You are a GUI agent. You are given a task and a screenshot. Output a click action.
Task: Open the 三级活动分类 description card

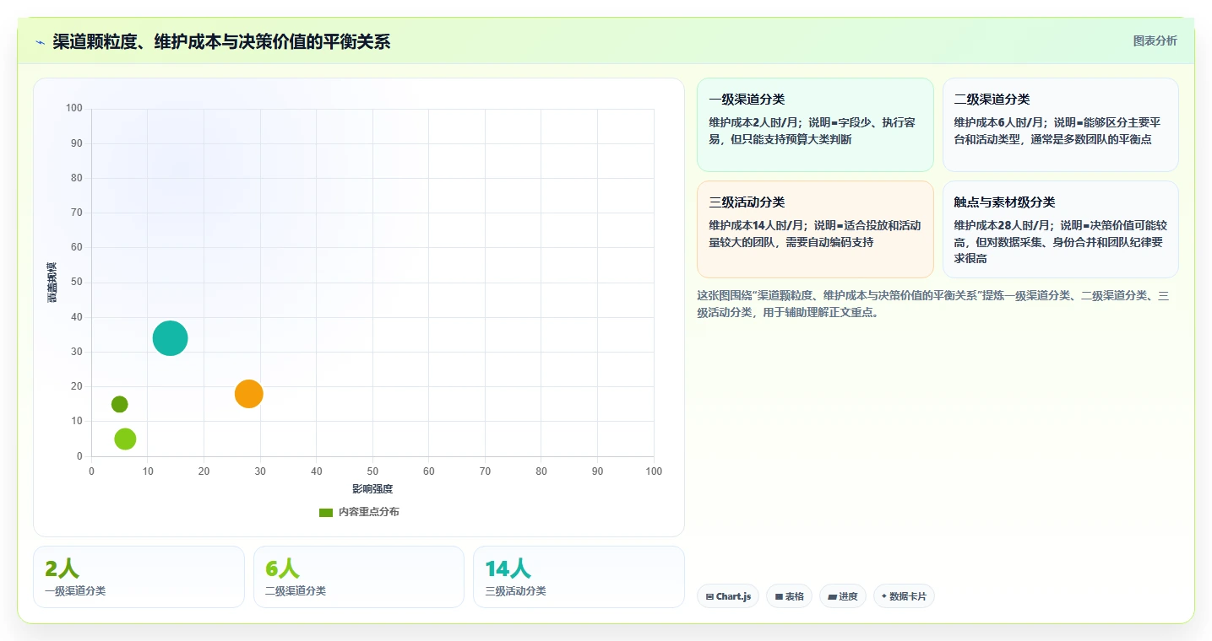[815, 229]
